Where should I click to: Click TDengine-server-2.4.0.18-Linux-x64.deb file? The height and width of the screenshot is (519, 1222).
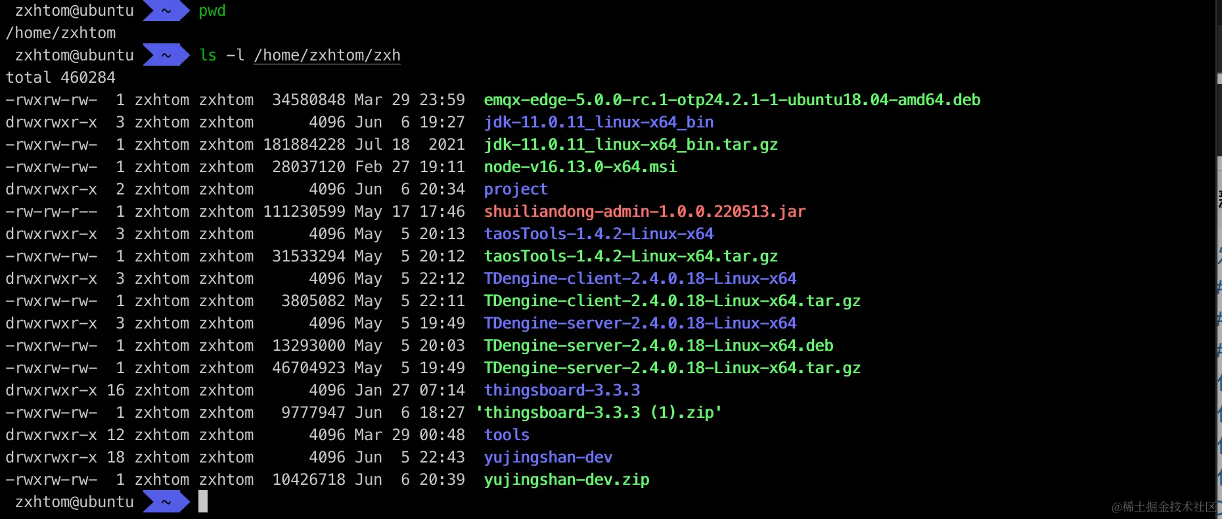coord(658,346)
